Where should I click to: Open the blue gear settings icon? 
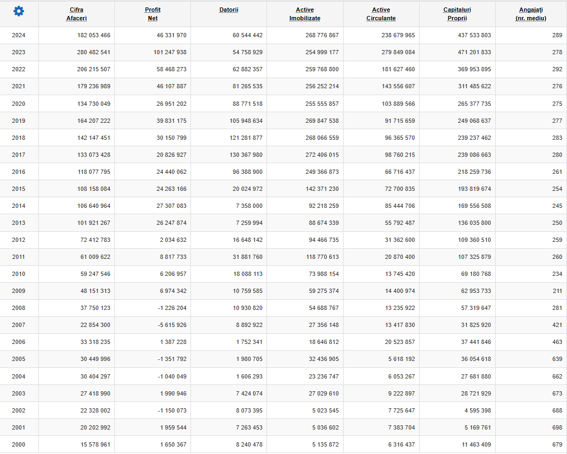coord(19,12)
